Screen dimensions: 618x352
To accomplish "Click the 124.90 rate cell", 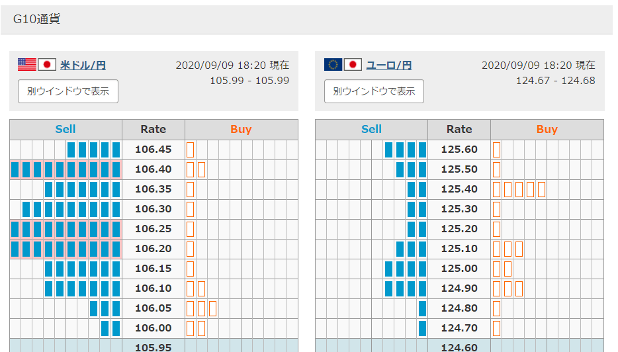I will point(459,288).
